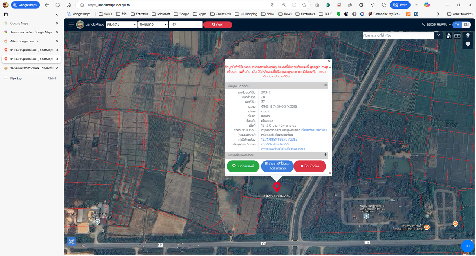This screenshot has width=476, height=256.
Task: Open the district dropdown showing 16-แม่ลาว
Action: pyautogui.click(x=153, y=25)
